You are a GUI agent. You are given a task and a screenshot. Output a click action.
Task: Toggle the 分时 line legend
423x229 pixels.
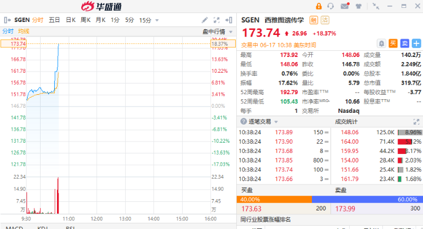click(8, 31)
